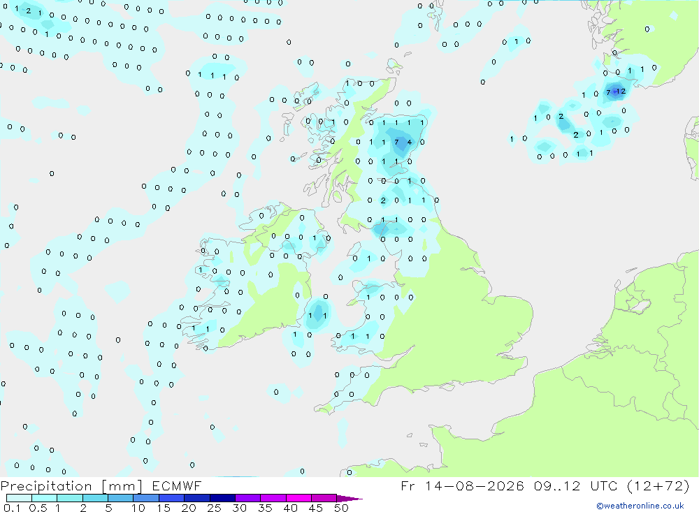The width and height of the screenshot is (699, 512).
Task: Click the legend swatch between 0.5 and 1
Action: tap(45, 498)
